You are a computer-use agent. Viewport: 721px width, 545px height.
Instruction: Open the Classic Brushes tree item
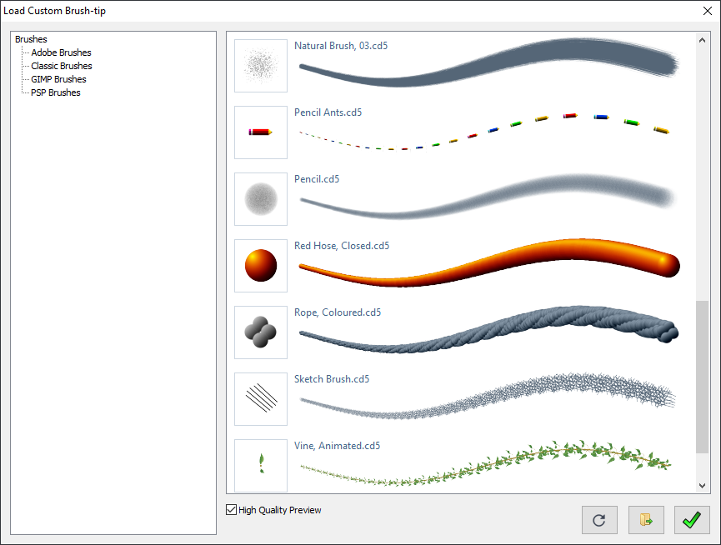[62, 66]
